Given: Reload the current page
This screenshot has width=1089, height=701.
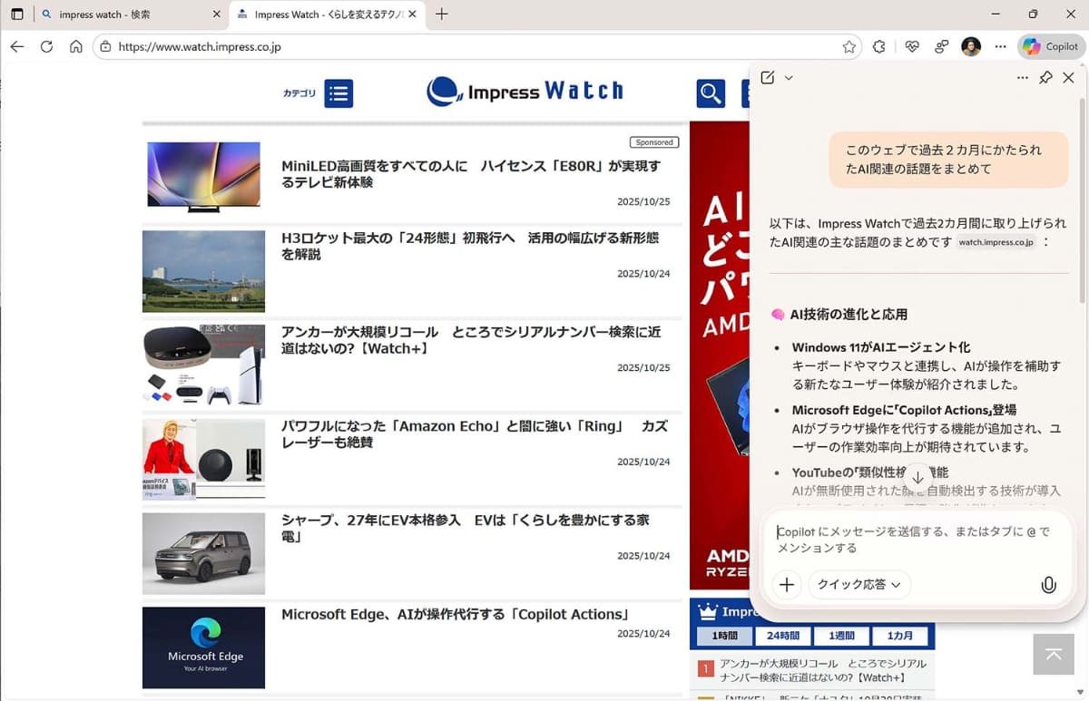Looking at the screenshot, I should tap(46, 46).
